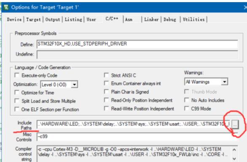Toggle C99 Mode checkbox
This screenshot has height=162, width=247.
click(x=187, y=109)
